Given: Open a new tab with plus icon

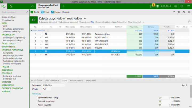Looking at the screenshot, I should [x=64, y=6].
